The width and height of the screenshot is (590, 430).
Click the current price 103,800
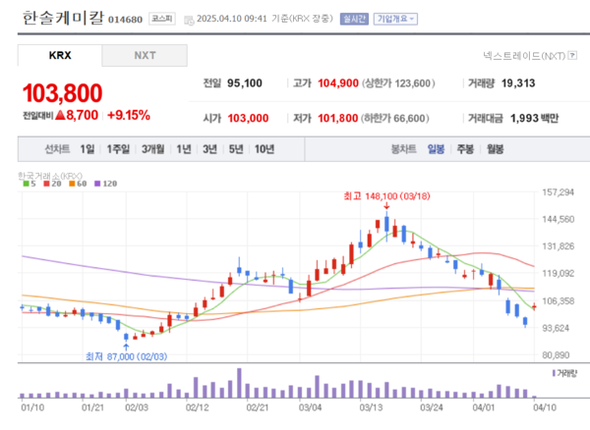pos(63,93)
